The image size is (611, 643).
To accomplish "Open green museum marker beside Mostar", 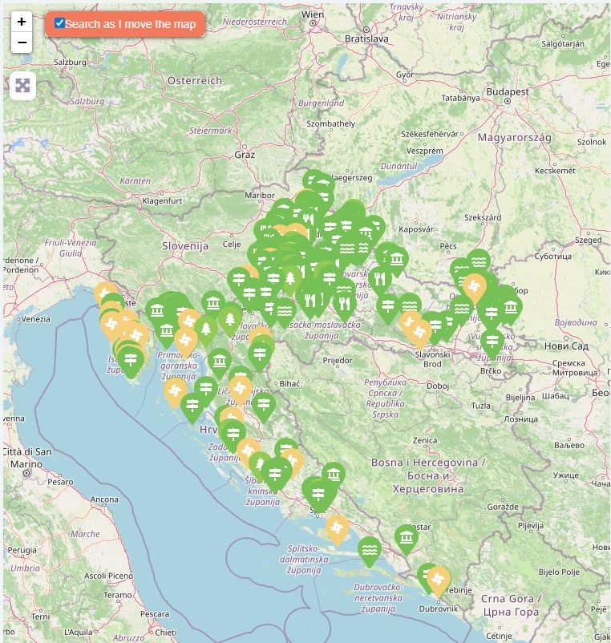I will coord(407,540).
